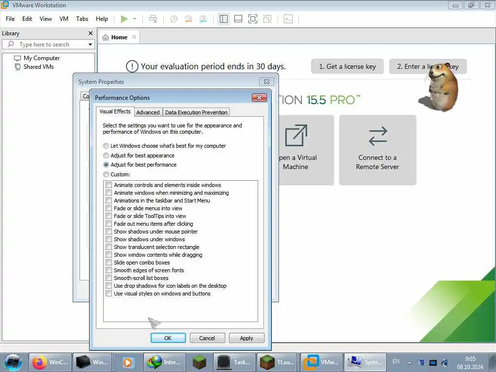Enable 'Show translucent selection rectangle'
The height and width of the screenshot is (372, 496).
(109, 247)
